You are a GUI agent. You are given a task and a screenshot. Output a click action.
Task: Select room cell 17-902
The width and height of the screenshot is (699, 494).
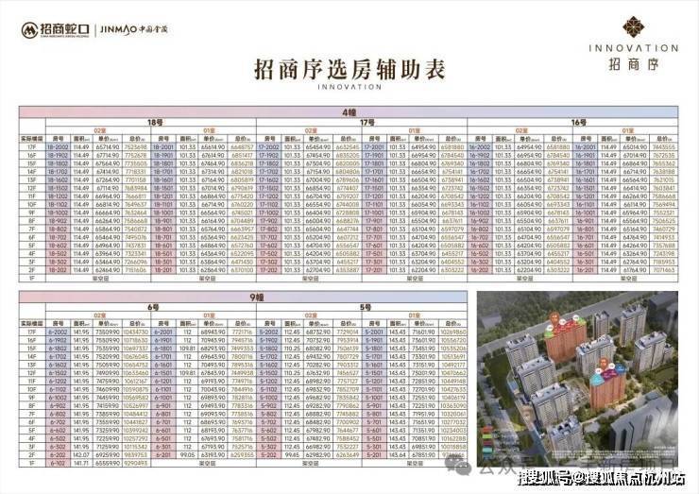pyautogui.click(x=269, y=221)
